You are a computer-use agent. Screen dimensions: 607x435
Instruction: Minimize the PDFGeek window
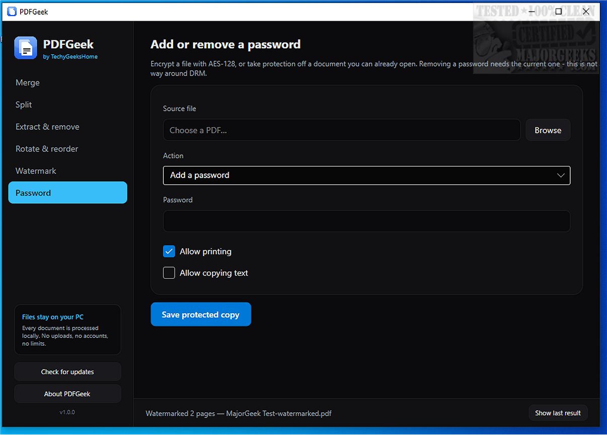pyautogui.click(x=530, y=11)
